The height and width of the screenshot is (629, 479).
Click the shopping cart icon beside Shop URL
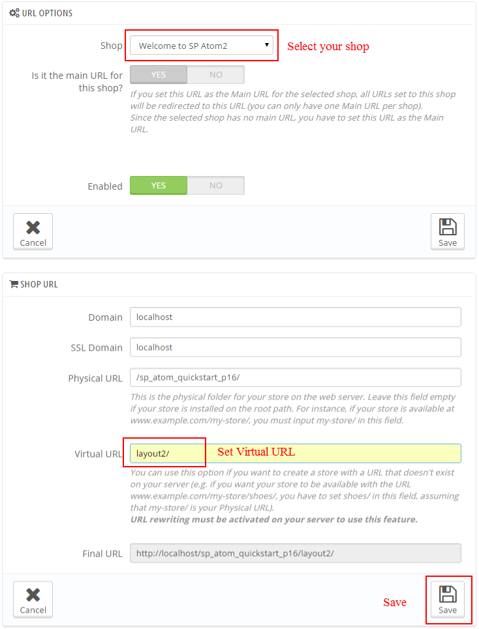[14, 284]
